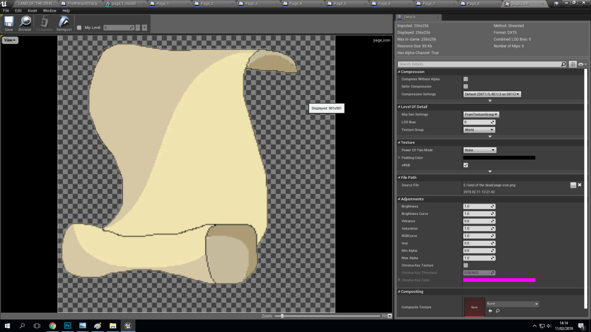The height and width of the screenshot is (332, 591).
Task: Open the Window menu
Action: (49, 10)
